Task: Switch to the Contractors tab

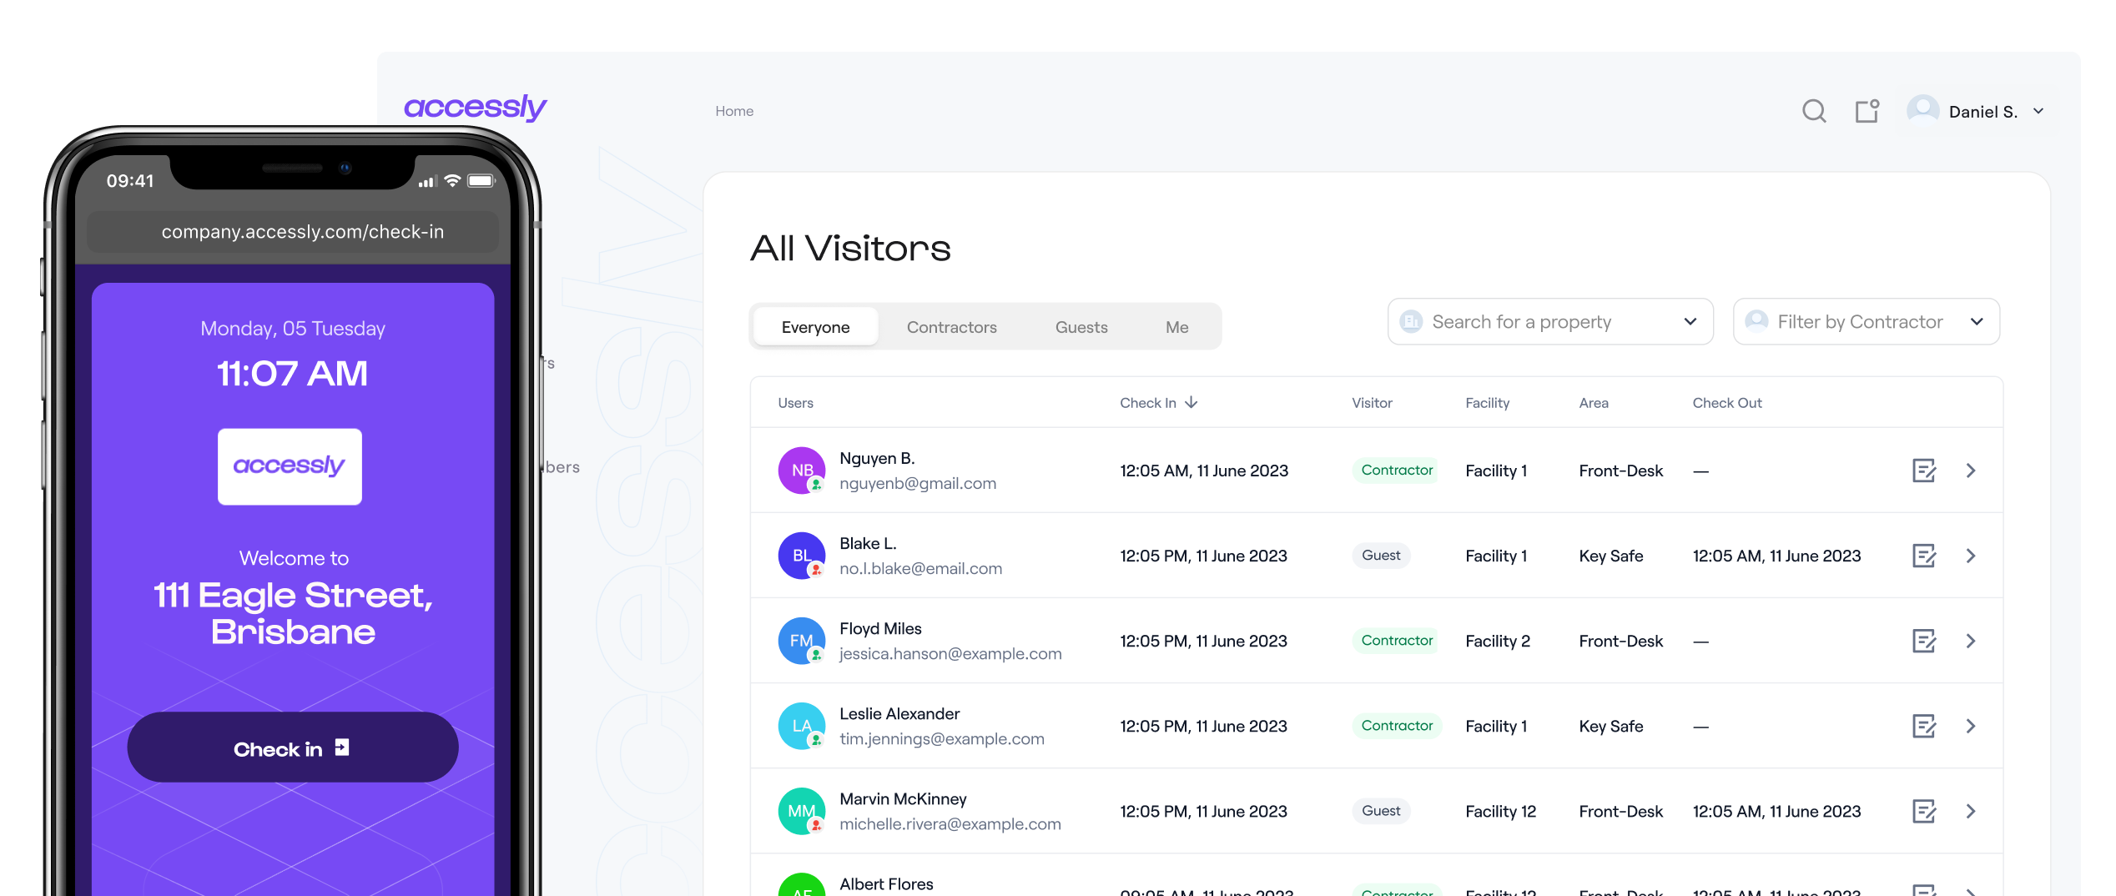Action: pos(951,327)
